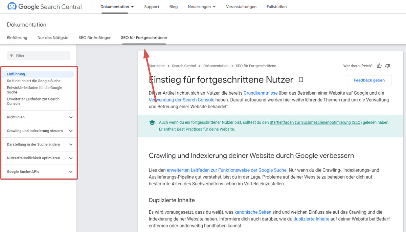
Task: Click Startseite in the breadcrumb
Action: [x=157, y=66]
